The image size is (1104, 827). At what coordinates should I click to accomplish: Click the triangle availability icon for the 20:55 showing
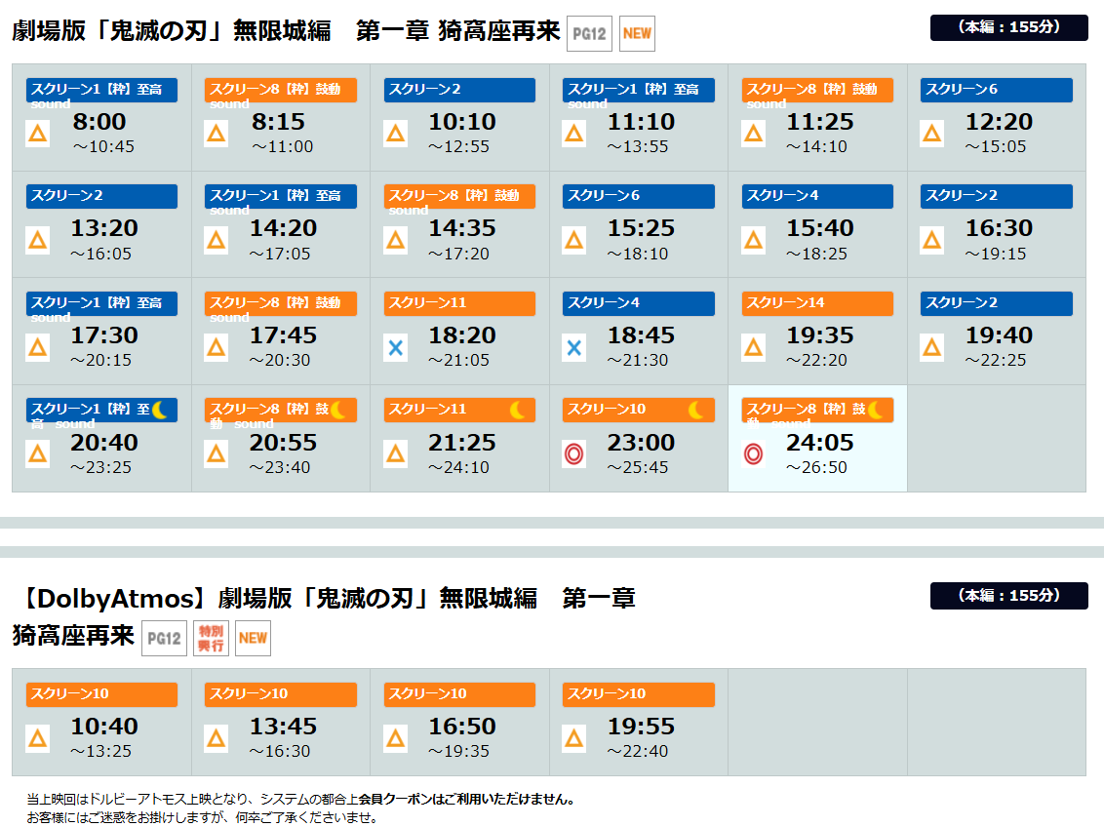[217, 453]
